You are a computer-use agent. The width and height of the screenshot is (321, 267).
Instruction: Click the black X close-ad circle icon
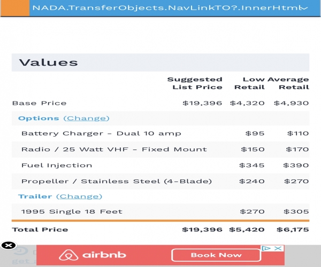point(9,245)
